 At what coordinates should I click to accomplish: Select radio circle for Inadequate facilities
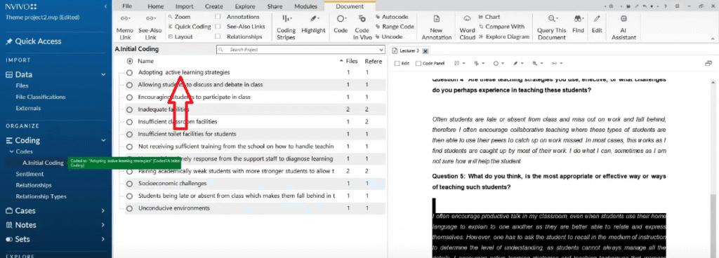129,110
